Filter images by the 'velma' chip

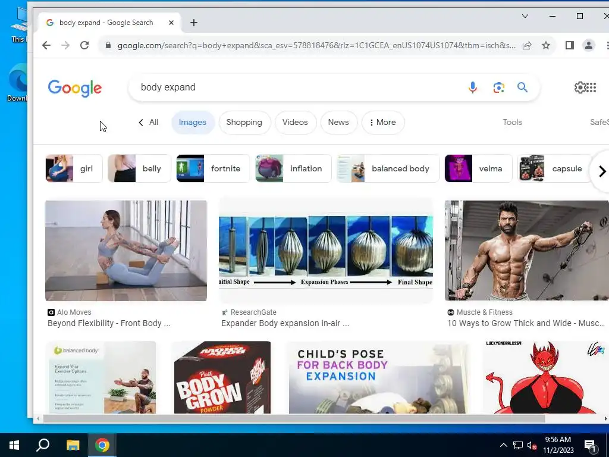click(x=478, y=168)
